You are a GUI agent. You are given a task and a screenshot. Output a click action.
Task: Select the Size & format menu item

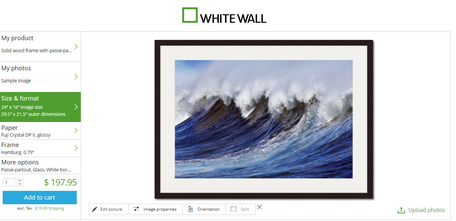click(40, 107)
